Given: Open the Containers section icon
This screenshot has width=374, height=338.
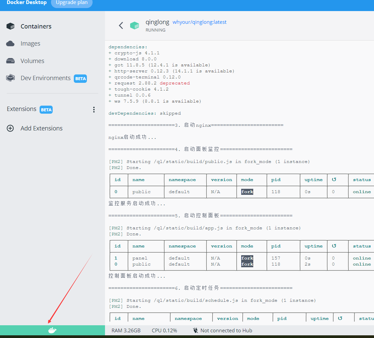Looking at the screenshot, I should point(10,26).
